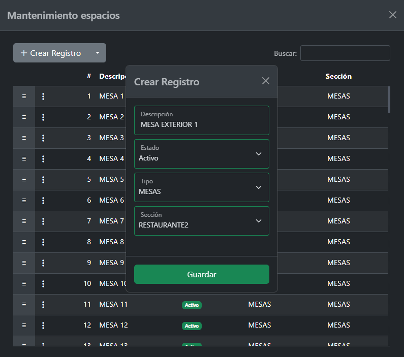
Task: Open the Tipo dropdown showing MESAS
Action: pos(202,187)
